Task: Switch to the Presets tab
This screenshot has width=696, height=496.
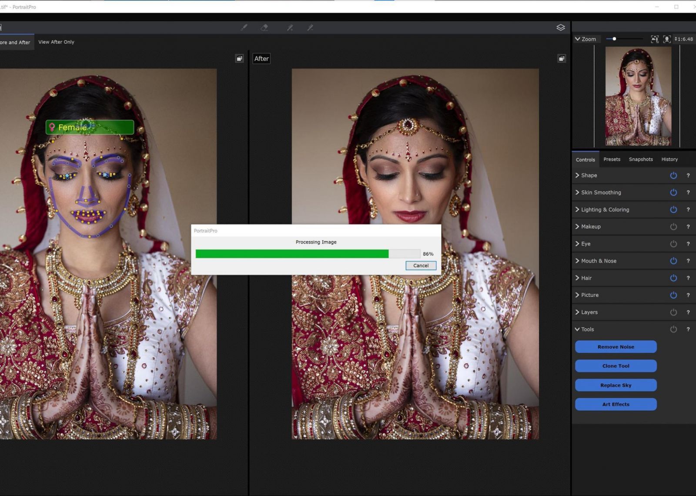Action: [x=612, y=159]
